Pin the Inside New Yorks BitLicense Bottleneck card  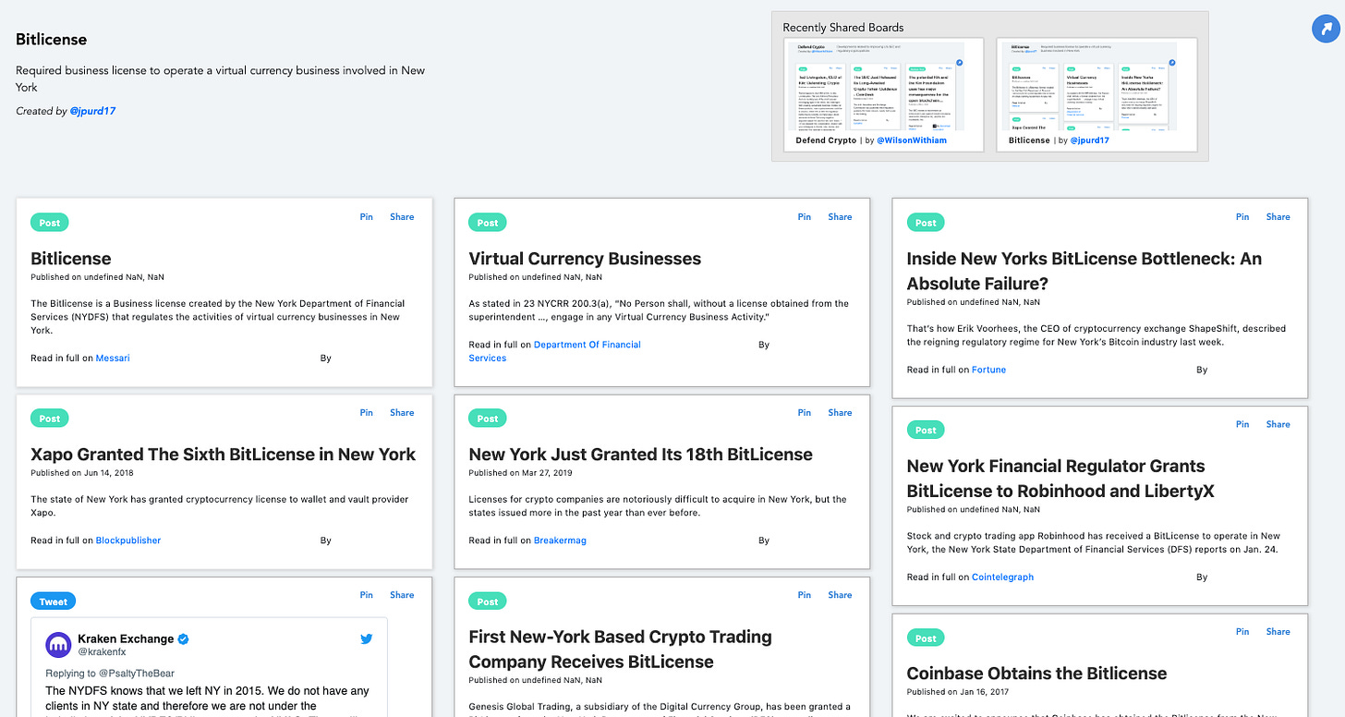pyautogui.click(x=1242, y=217)
